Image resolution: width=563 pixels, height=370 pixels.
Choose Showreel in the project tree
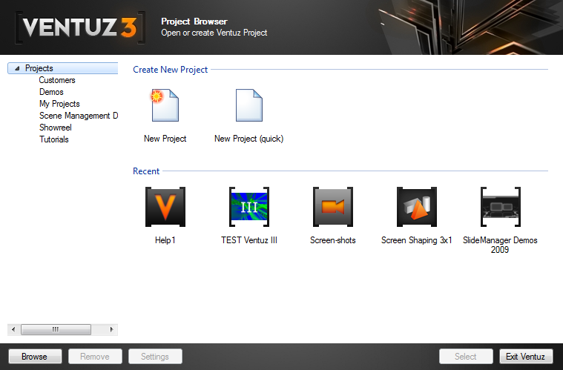click(x=56, y=128)
